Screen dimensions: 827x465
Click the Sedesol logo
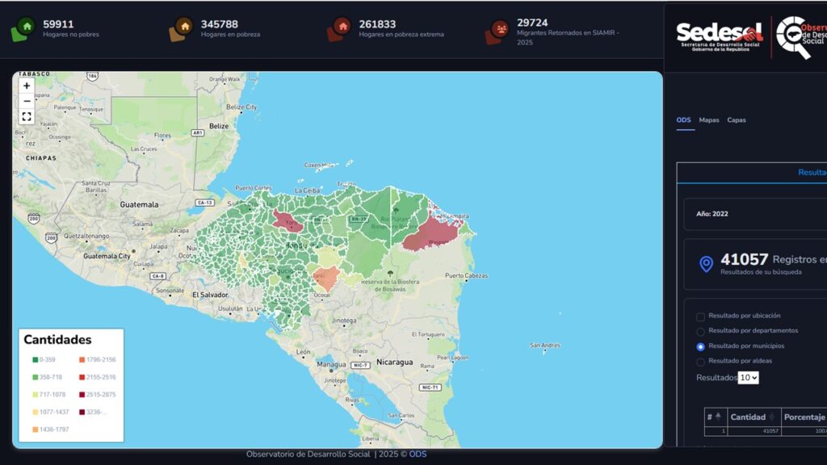click(x=719, y=36)
